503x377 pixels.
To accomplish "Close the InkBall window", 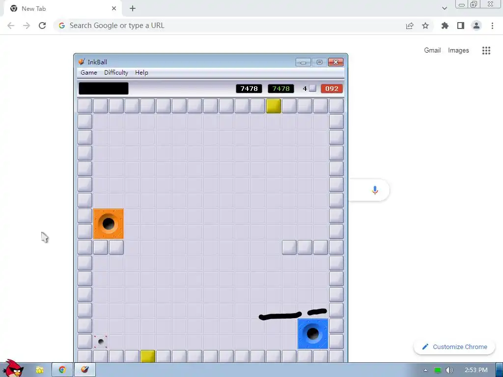I will 336,62.
